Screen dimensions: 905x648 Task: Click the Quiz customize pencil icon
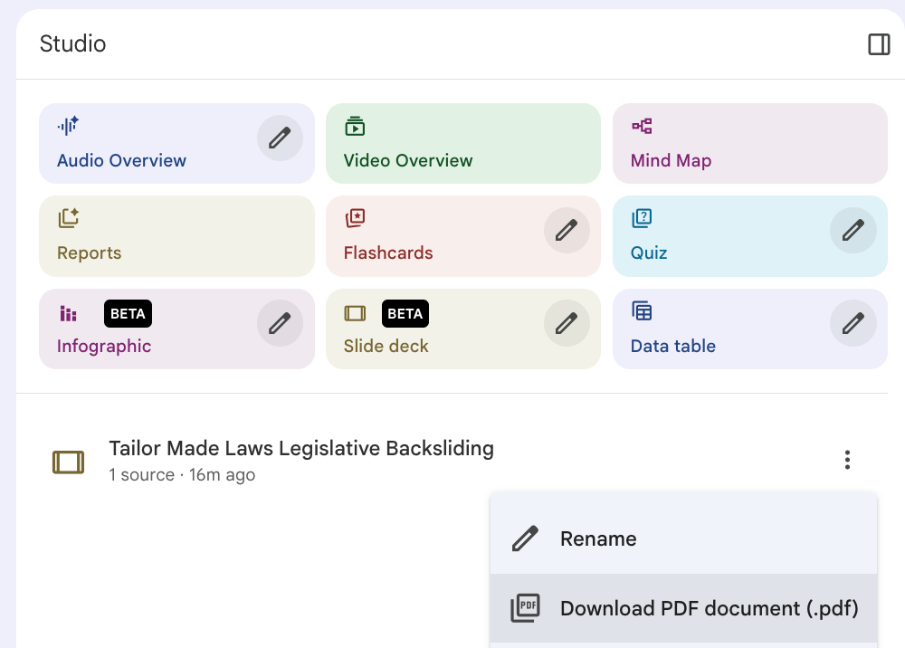point(853,231)
